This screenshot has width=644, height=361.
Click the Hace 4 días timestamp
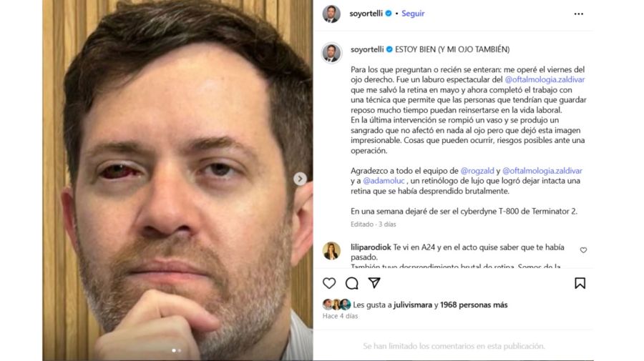click(x=340, y=316)
